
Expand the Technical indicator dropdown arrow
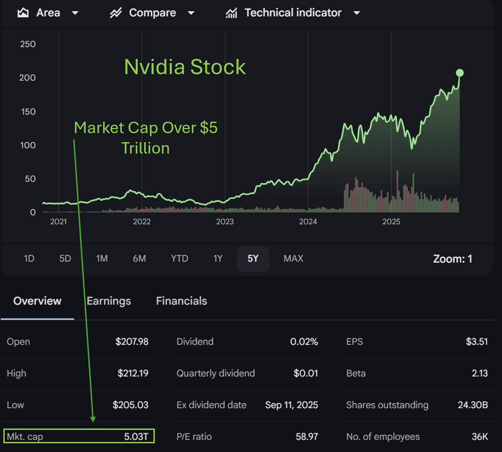(x=357, y=13)
